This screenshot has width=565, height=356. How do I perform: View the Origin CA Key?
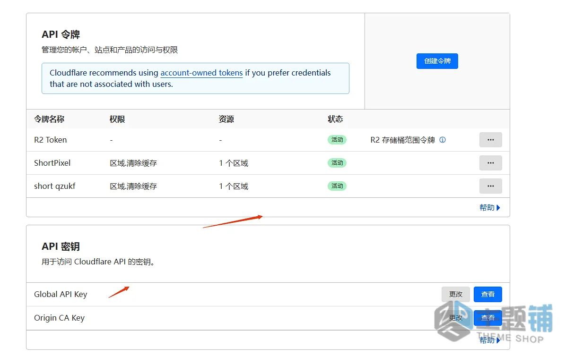(487, 318)
